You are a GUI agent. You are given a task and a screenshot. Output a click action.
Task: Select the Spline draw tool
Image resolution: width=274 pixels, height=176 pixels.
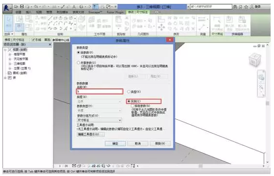(x=50, y=28)
